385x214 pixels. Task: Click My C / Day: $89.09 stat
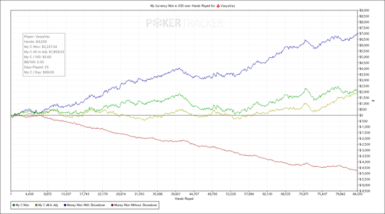click(39, 72)
